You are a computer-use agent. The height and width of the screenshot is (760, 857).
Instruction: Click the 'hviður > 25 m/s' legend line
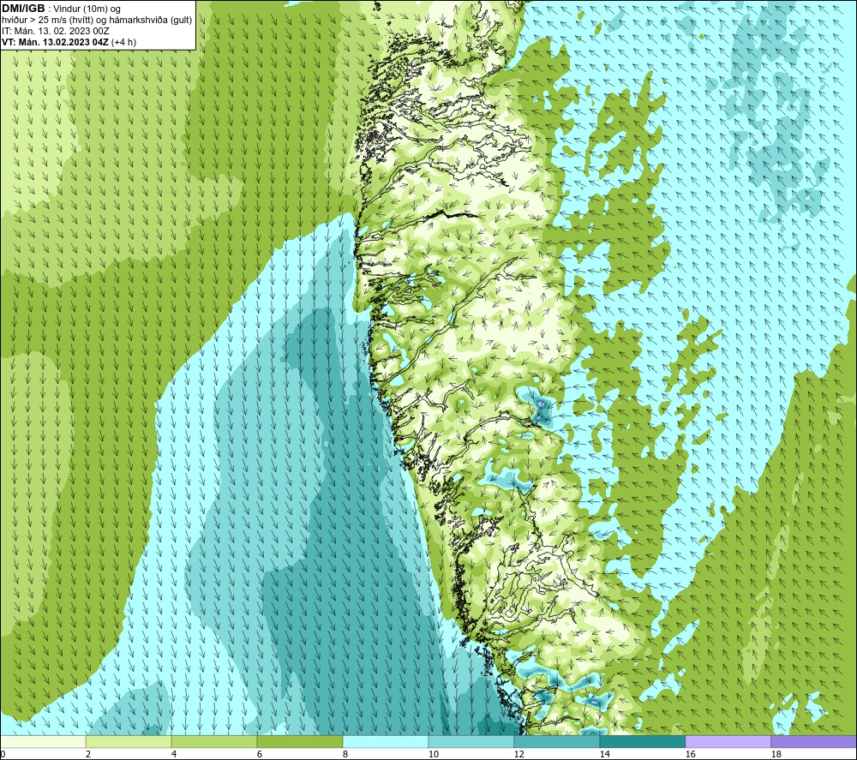point(97,21)
